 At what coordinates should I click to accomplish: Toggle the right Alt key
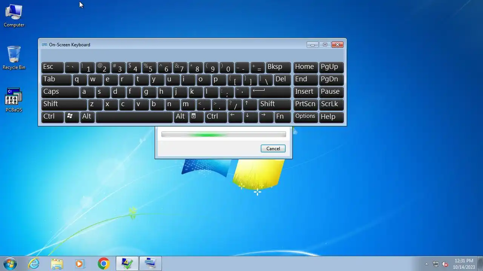pos(181,117)
